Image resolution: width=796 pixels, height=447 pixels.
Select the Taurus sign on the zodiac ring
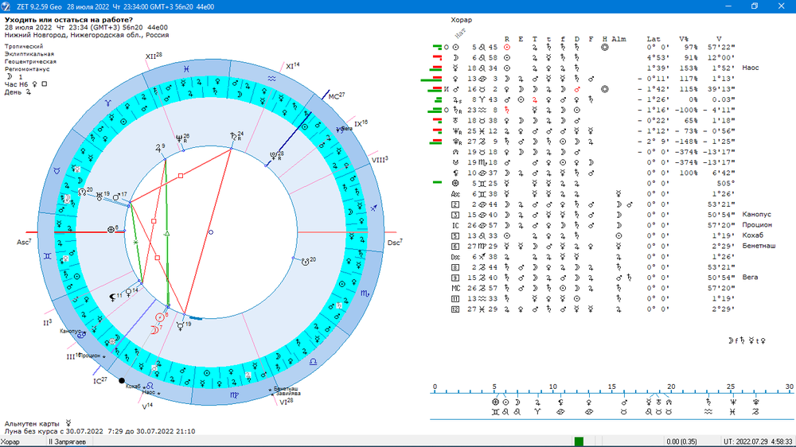(x=57, y=171)
